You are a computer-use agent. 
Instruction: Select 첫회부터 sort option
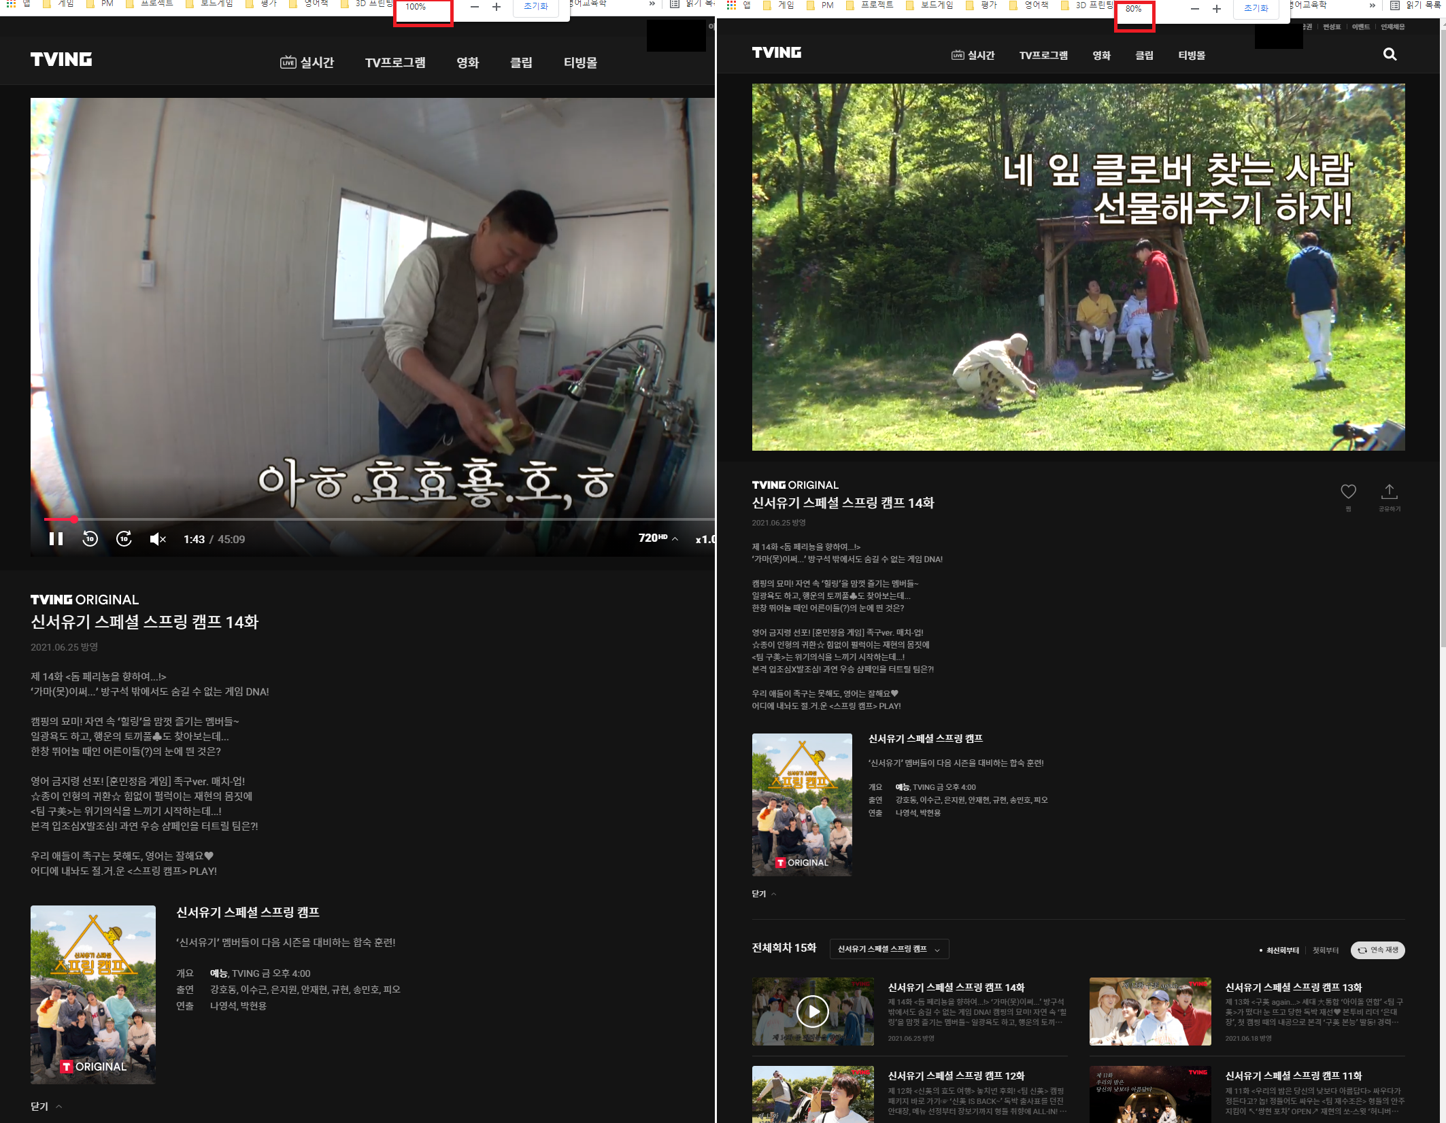1325,950
